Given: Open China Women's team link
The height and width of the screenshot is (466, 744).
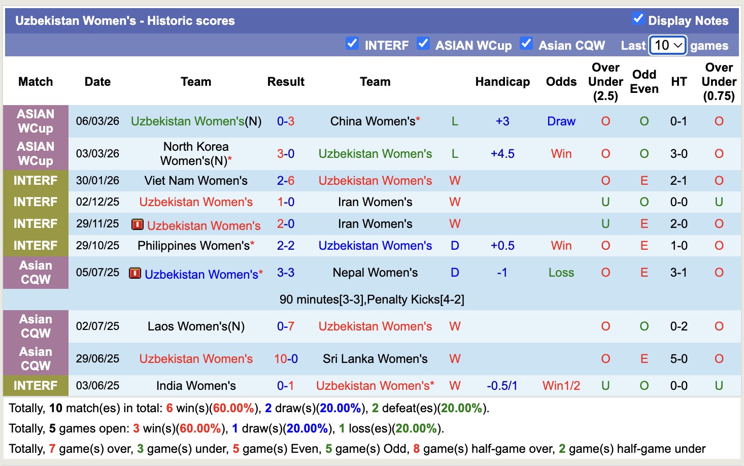Looking at the screenshot, I should coord(373,121).
